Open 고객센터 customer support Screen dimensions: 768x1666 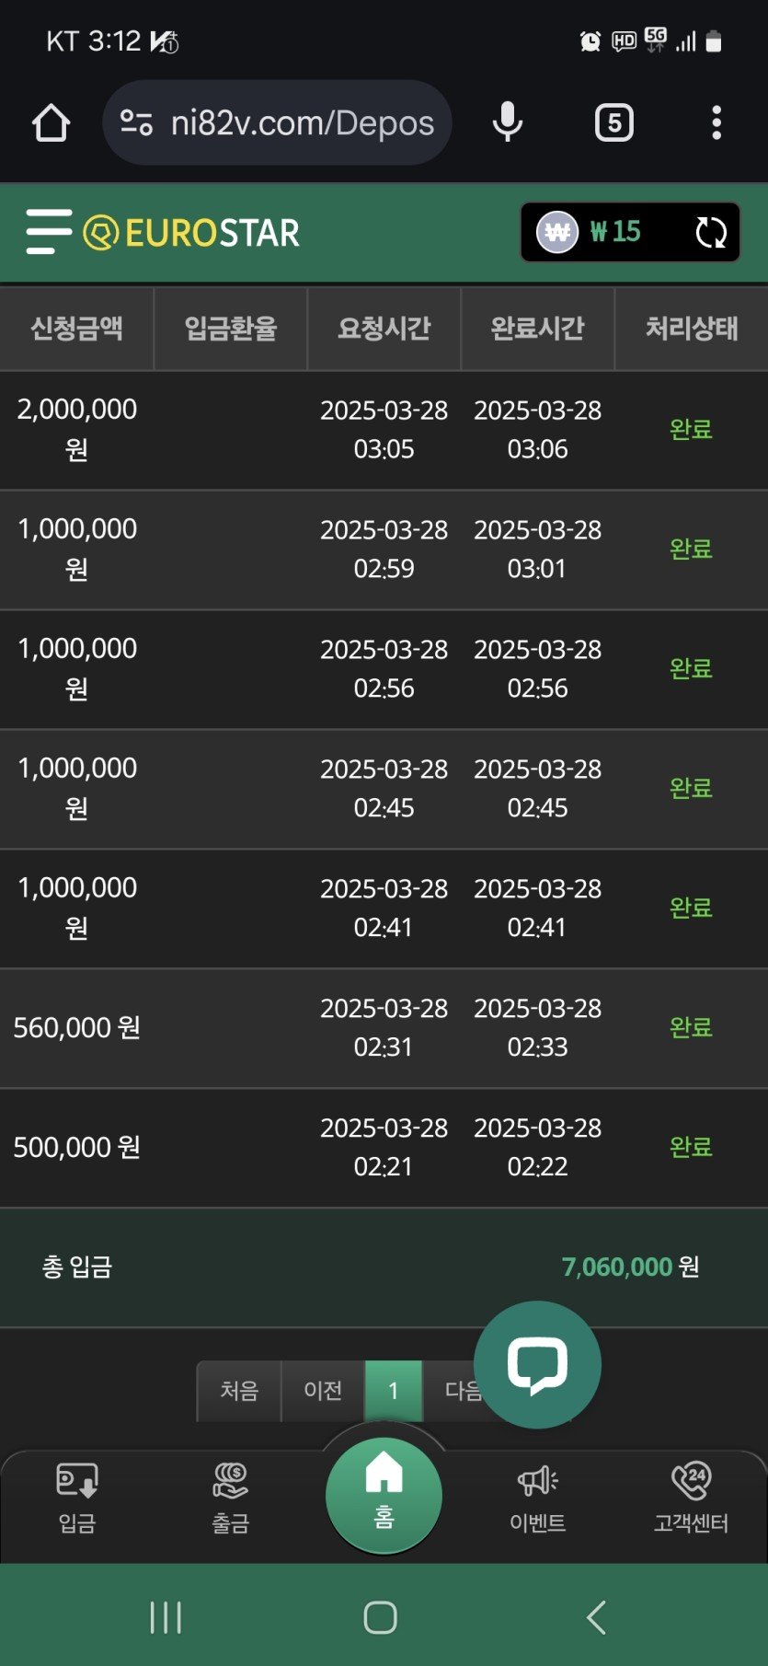click(691, 1497)
